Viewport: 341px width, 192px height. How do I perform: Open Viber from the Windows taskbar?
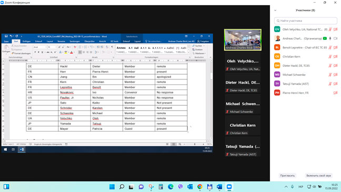(x=180, y=187)
